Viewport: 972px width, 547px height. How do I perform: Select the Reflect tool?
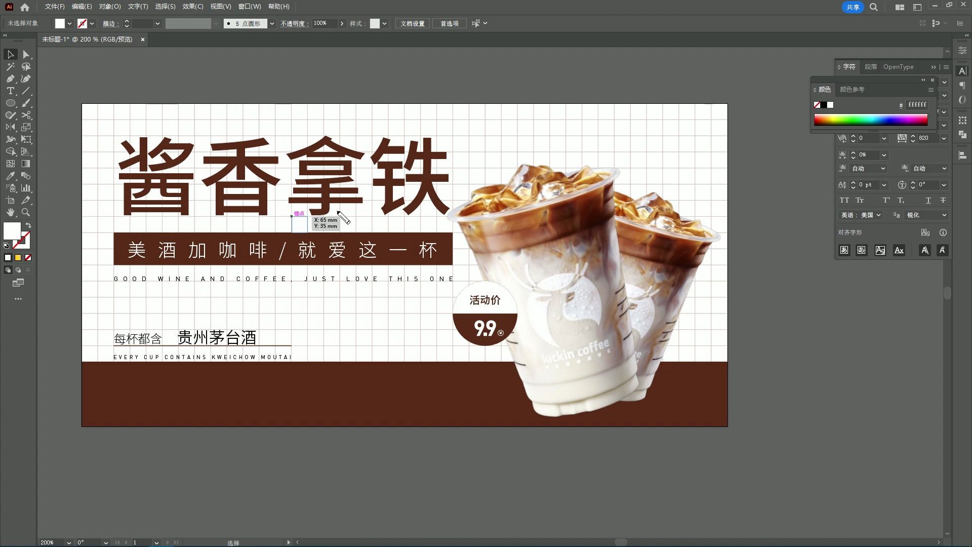11,127
